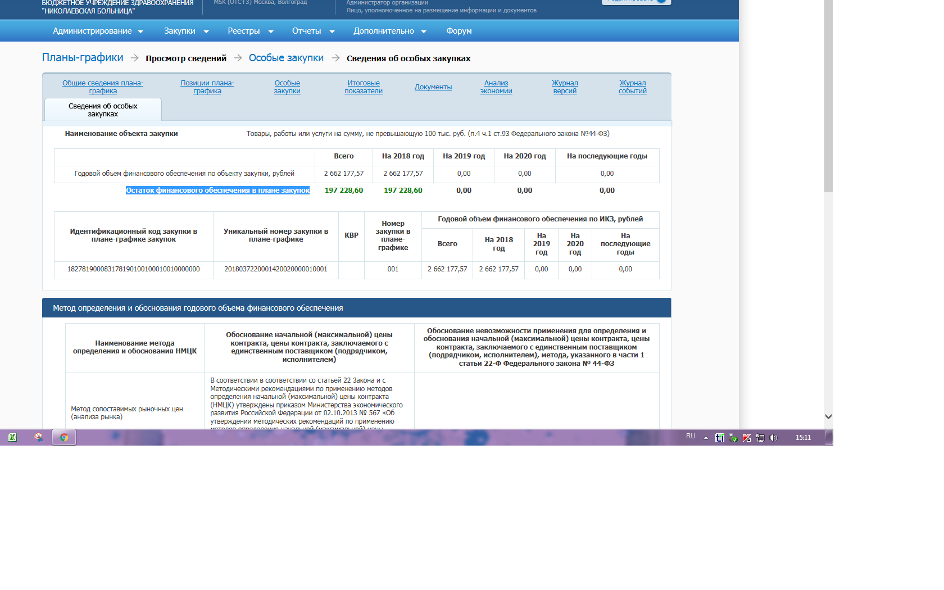This screenshot has height=590, width=944.
Task: Click highlighted text Остаток финансового обеспечения
Action: (x=217, y=190)
